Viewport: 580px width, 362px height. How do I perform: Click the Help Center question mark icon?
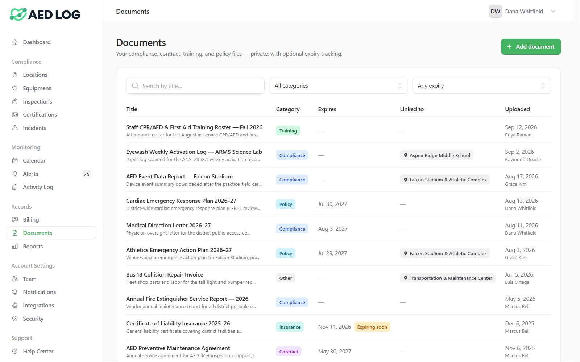tap(15, 352)
